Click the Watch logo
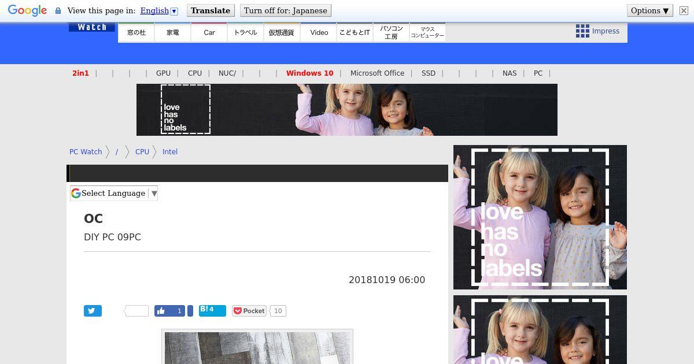The image size is (694, 364). pyautogui.click(x=92, y=27)
